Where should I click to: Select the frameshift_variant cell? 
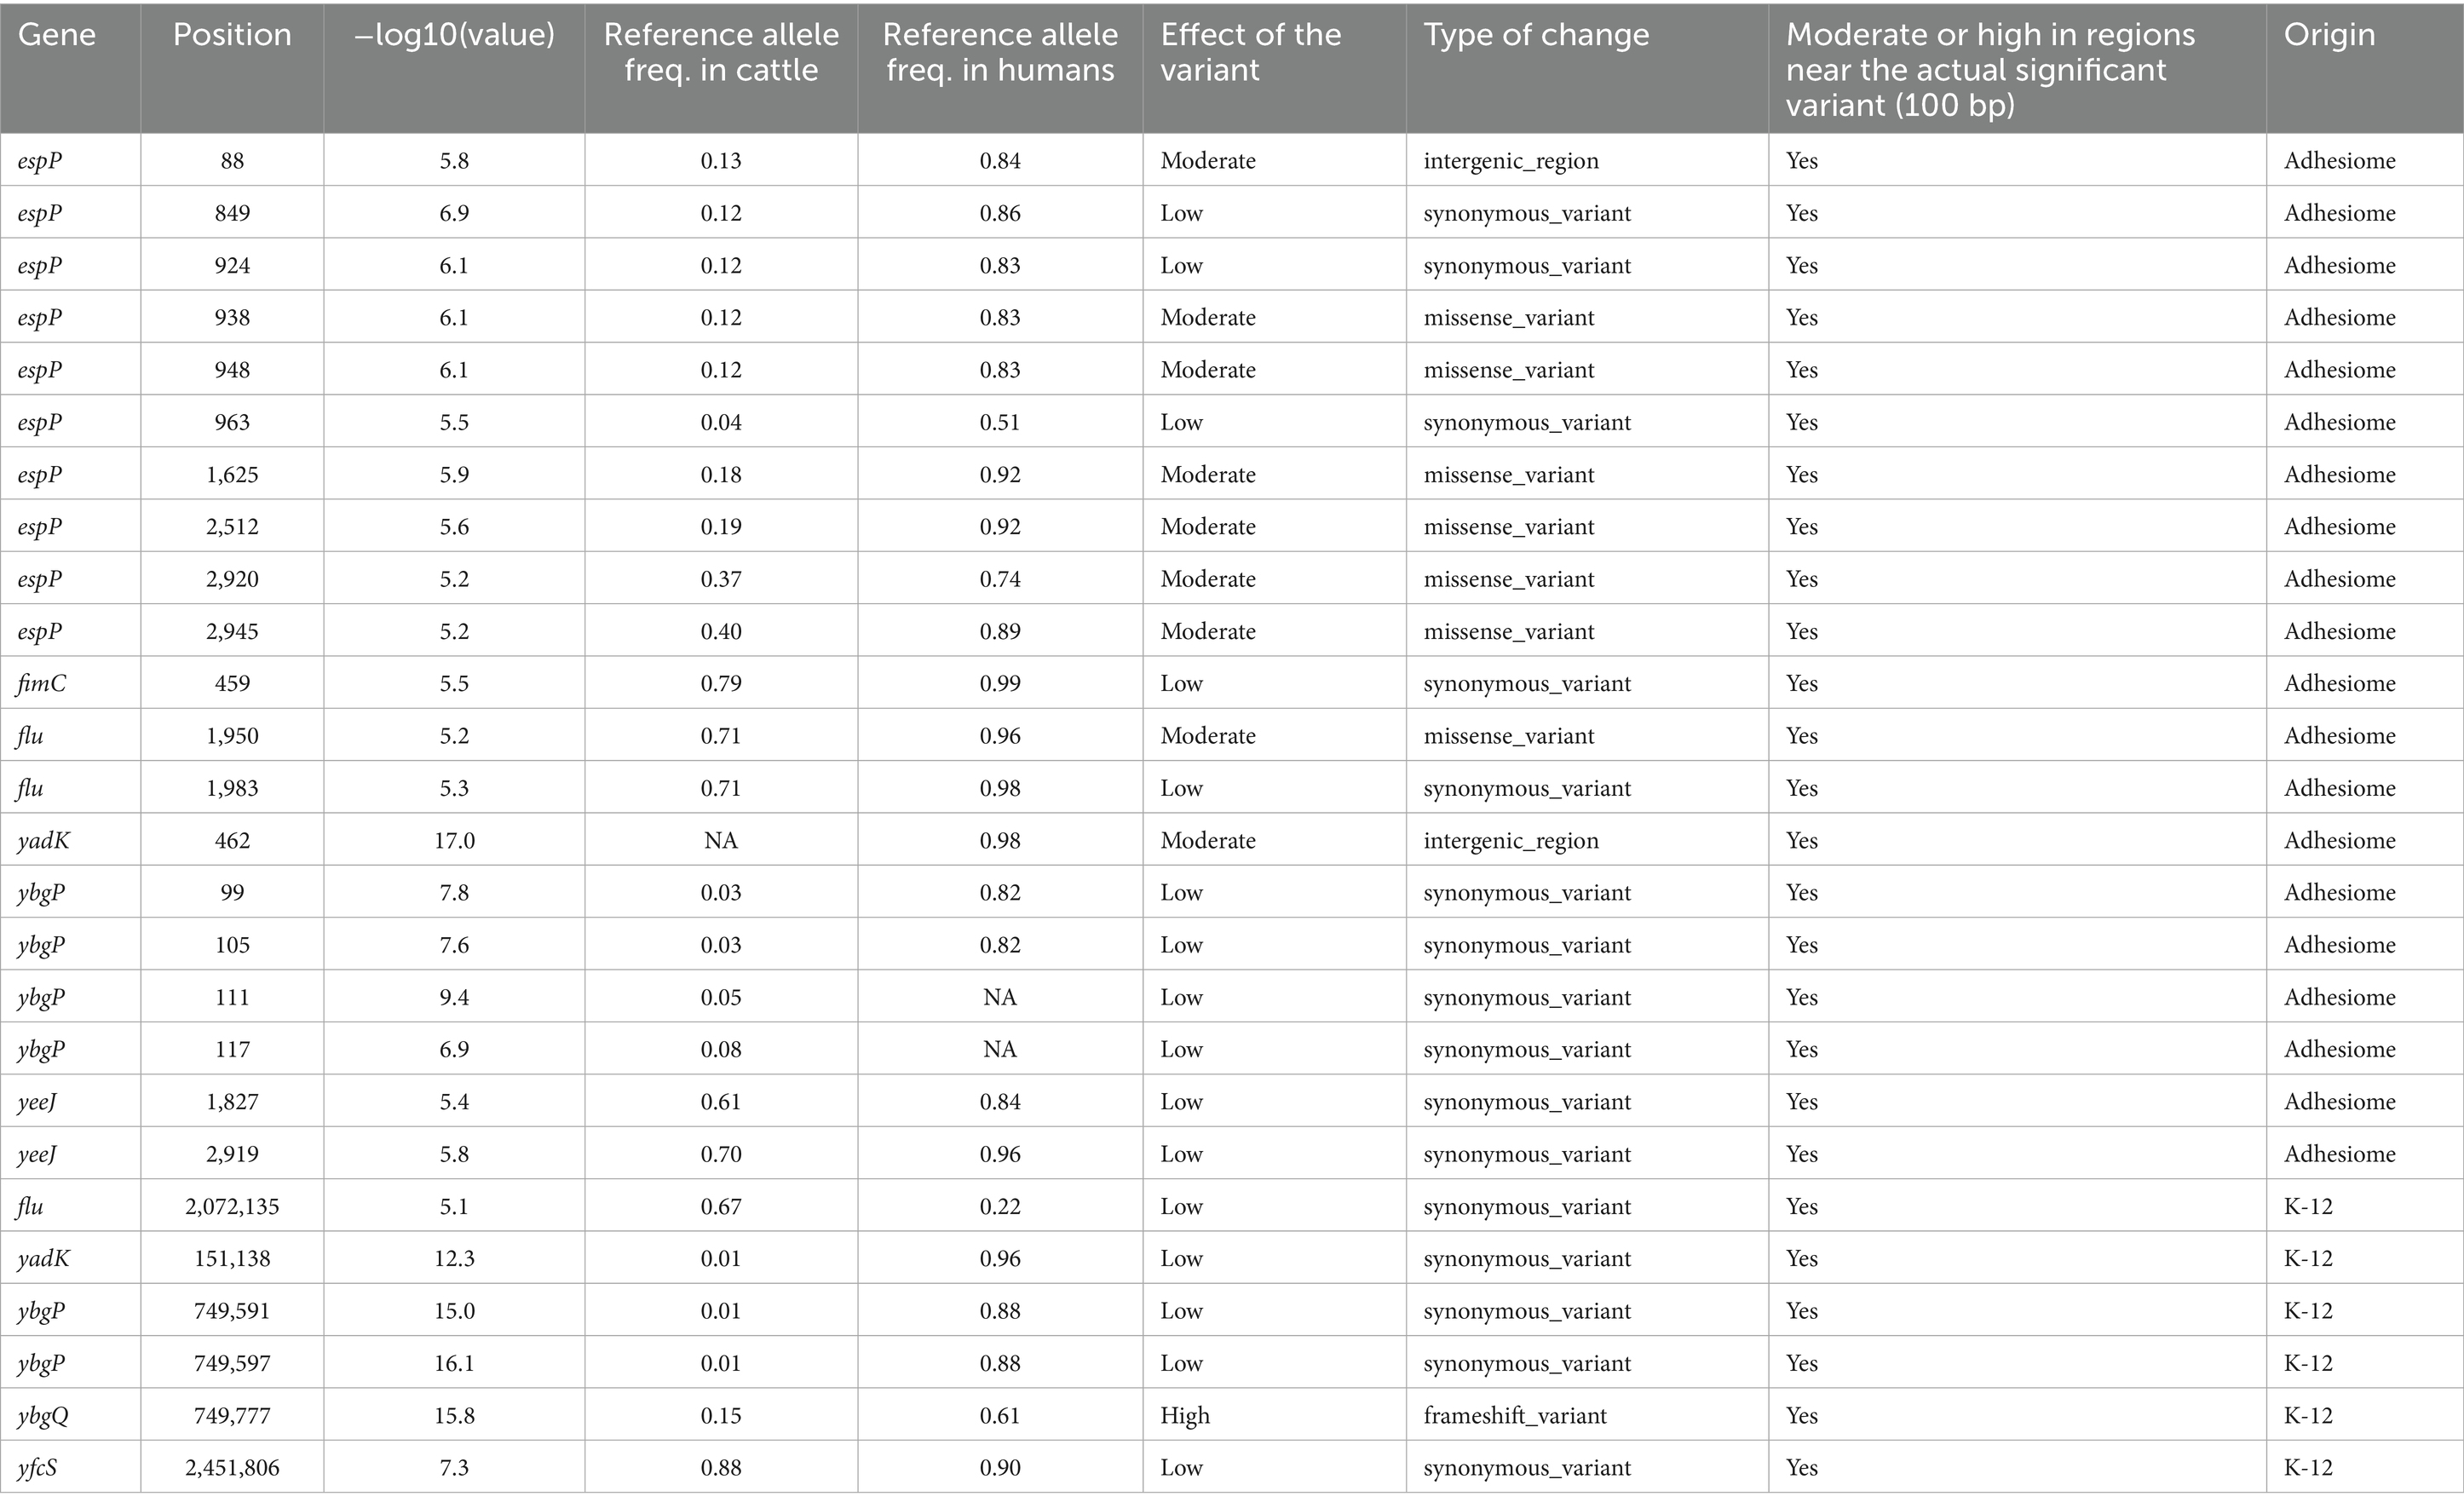1515,1415
